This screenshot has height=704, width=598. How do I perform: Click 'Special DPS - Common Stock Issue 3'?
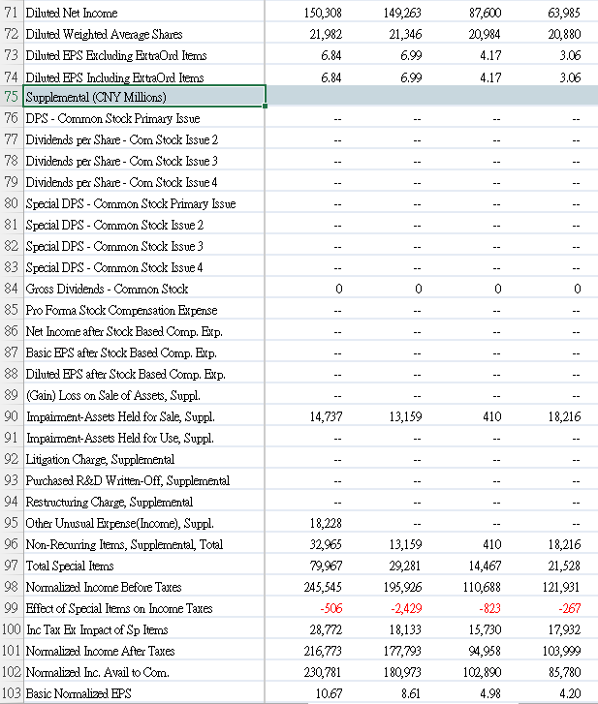(114, 247)
